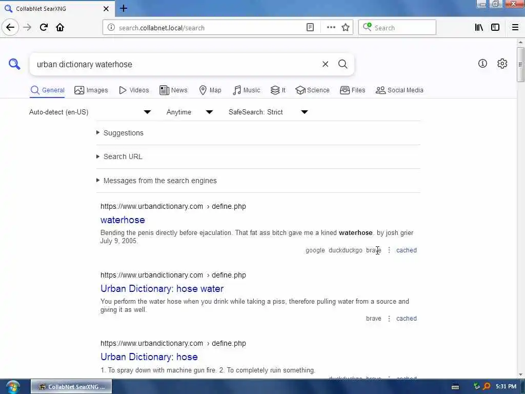Open the Anytime time range dropdown

pyautogui.click(x=190, y=112)
